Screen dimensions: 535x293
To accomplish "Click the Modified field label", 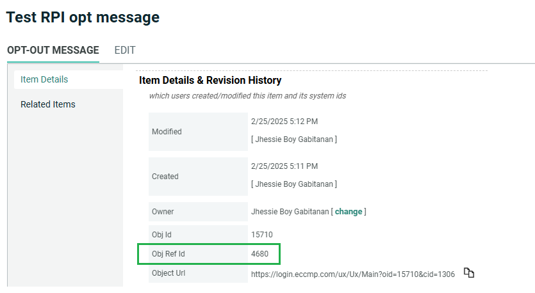I will (x=167, y=132).
